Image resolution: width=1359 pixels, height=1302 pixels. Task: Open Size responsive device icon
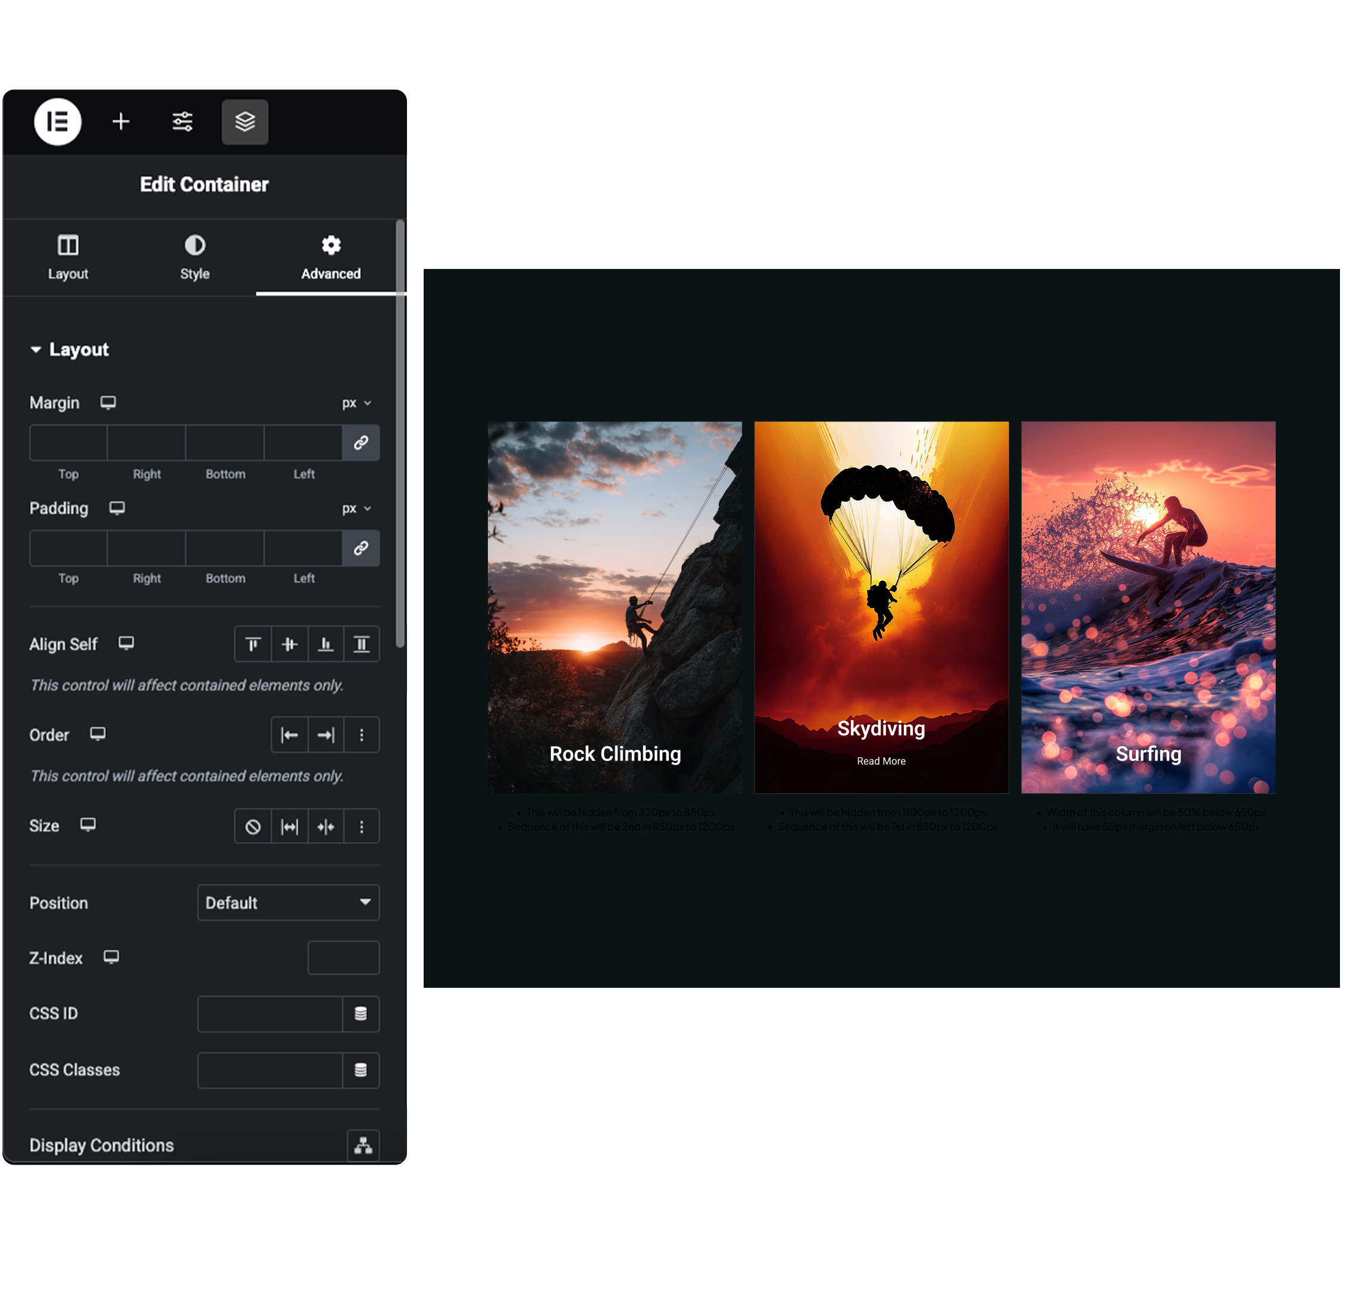88,825
